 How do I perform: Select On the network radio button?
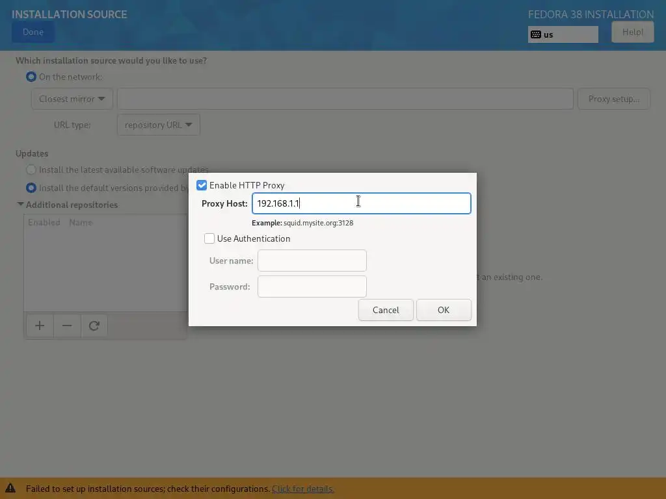click(x=31, y=77)
